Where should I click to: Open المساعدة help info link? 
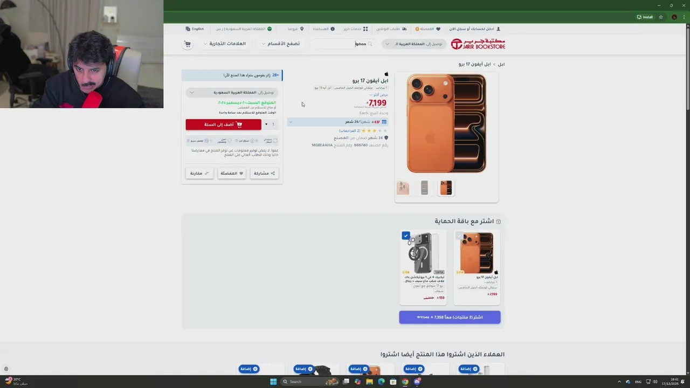324,29
